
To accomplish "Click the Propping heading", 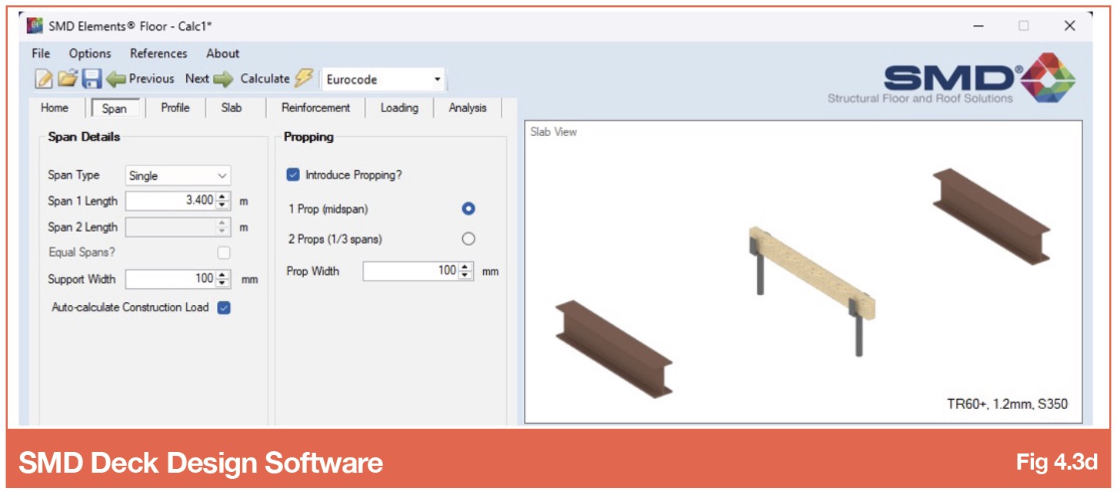I will (308, 137).
